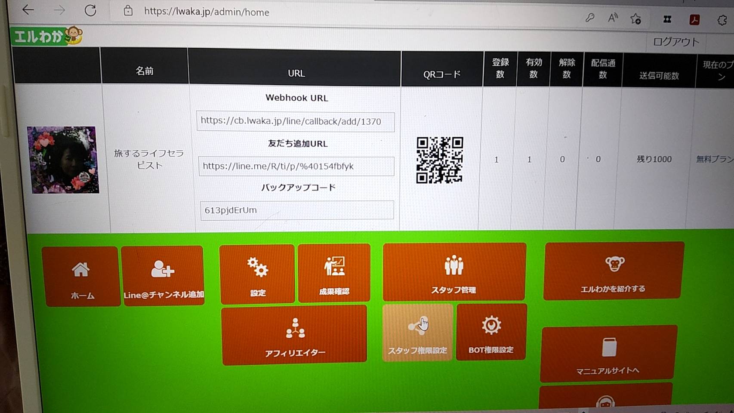The width and height of the screenshot is (734, 413).
Task: Open the password key icon in address bar
Action: [589, 18]
